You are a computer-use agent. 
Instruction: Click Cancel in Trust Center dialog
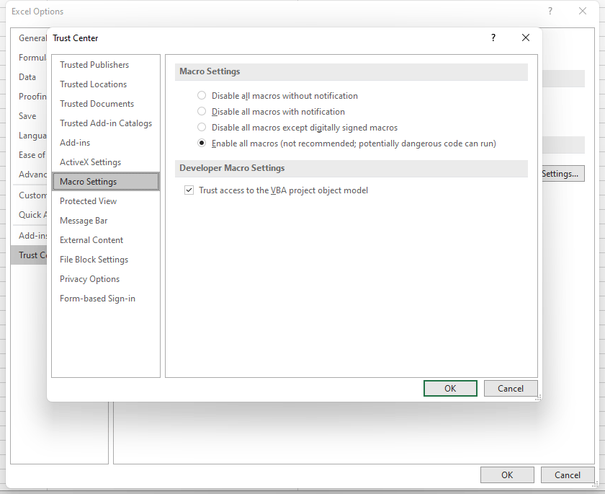511,388
